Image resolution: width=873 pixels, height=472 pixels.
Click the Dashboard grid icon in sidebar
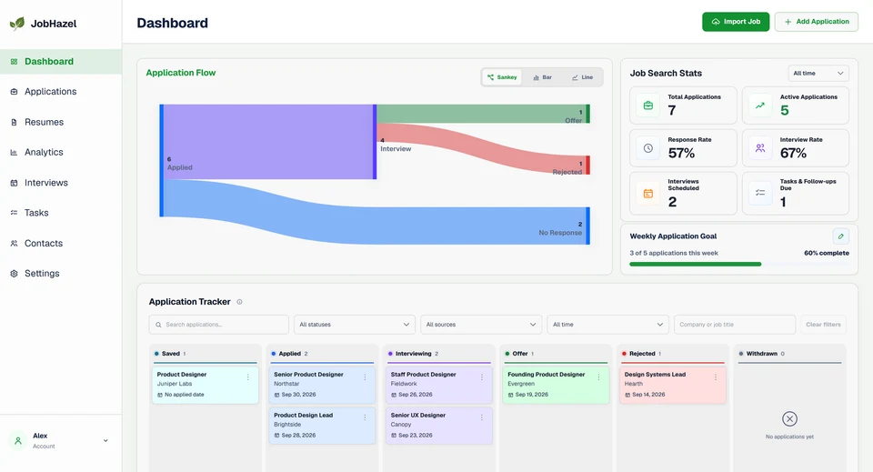(x=14, y=62)
